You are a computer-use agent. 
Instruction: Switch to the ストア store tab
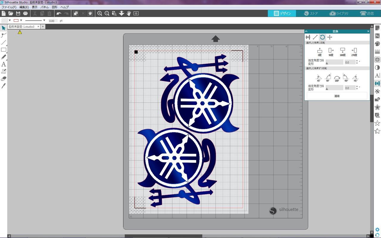click(x=311, y=13)
